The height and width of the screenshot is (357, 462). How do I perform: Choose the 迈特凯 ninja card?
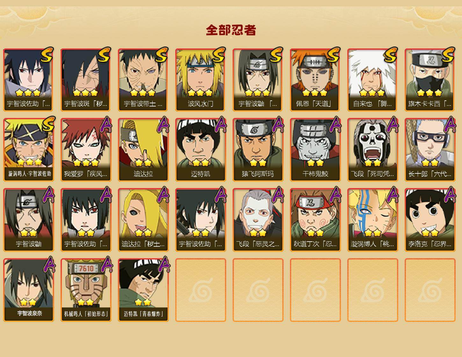coord(200,150)
